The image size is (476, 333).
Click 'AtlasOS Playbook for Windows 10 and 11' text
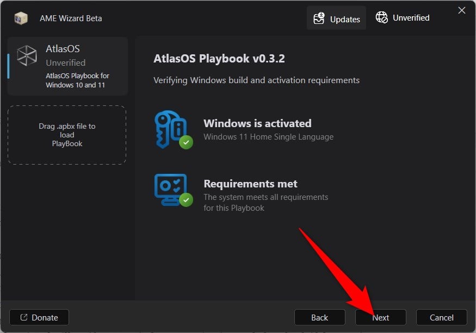77,80
